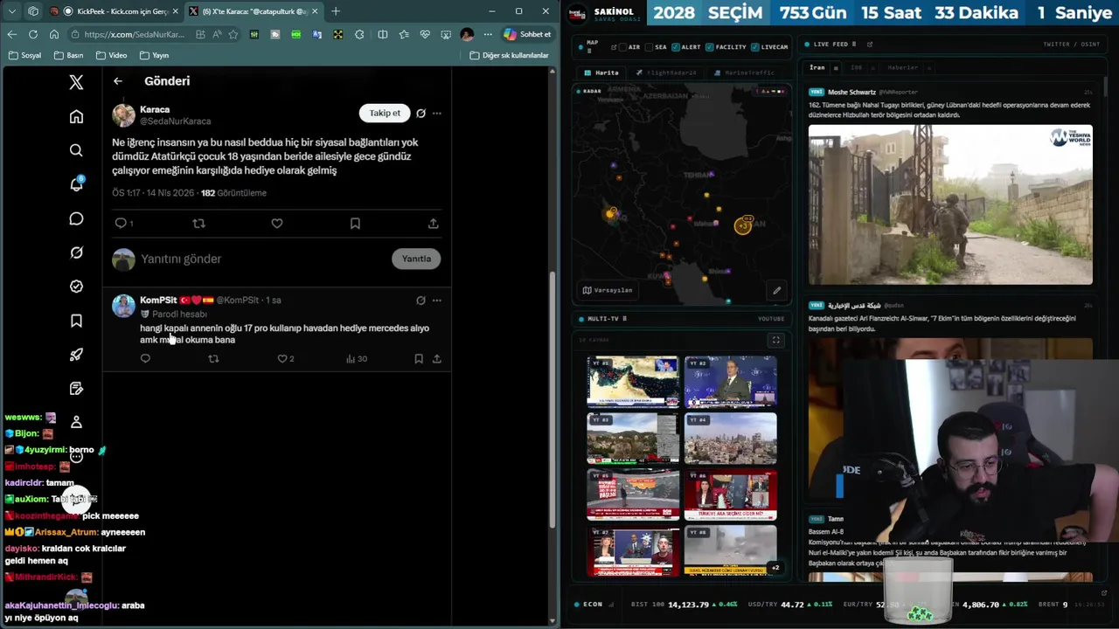Open Yayın bookmarks folder
1119x629 pixels.
click(x=155, y=55)
